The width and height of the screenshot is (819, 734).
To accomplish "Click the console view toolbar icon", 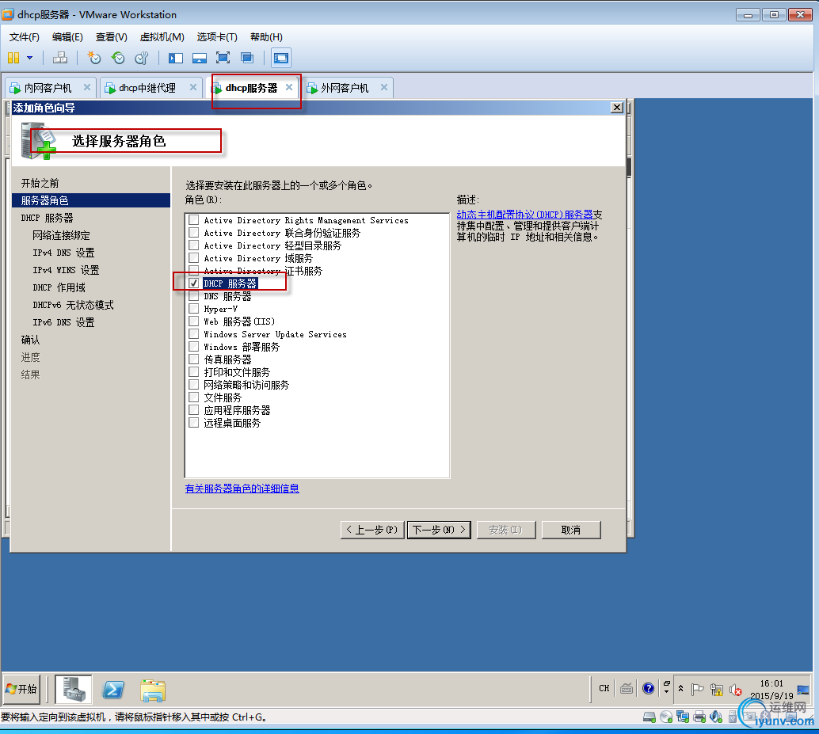I will (x=281, y=58).
